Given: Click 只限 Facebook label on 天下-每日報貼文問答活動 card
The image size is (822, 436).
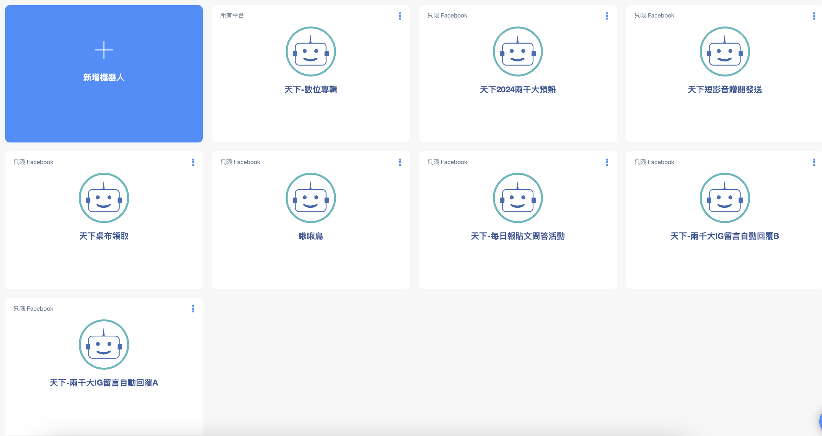Looking at the screenshot, I should point(447,162).
